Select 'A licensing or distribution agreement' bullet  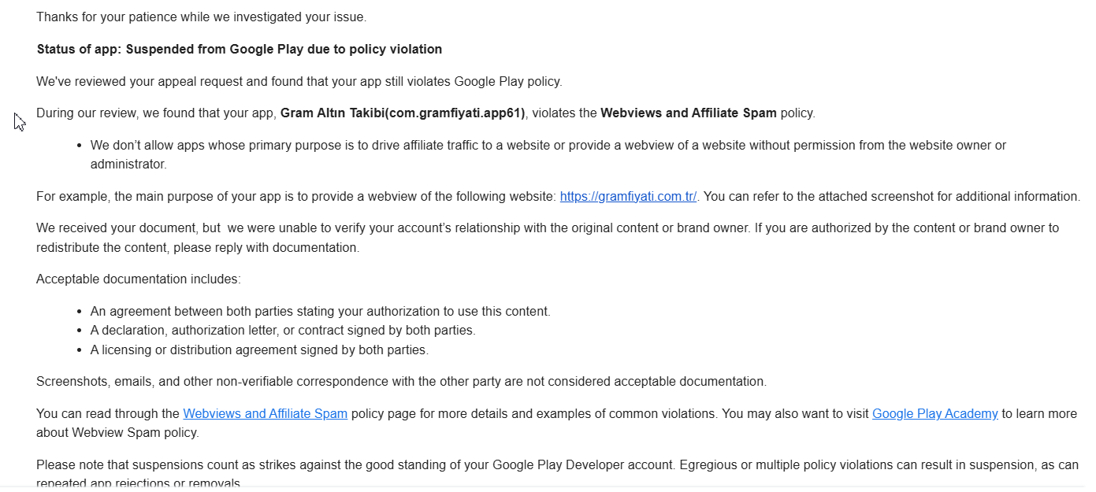coord(259,350)
